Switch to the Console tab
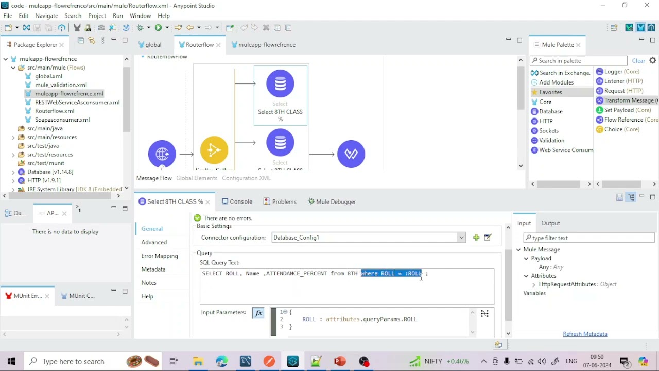This screenshot has height=371, width=659. (x=237, y=201)
